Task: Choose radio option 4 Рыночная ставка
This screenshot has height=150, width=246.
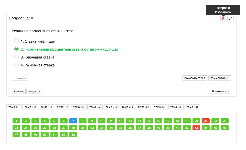Action: point(17,65)
